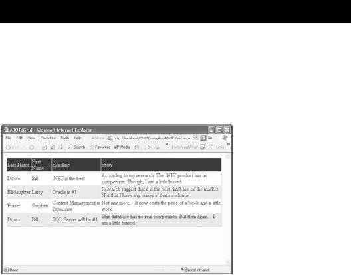Viewport: 351px width, 275px height.
Task: Open the Norton Antivirus dropdown arrow
Action: click(209, 147)
